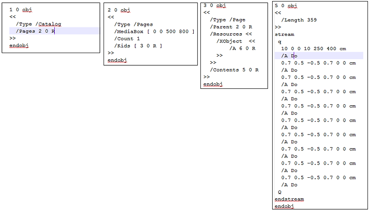The image size is (369, 212).
Task: Select the "/Type /Pages" line
Action: pyautogui.click(x=134, y=25)
